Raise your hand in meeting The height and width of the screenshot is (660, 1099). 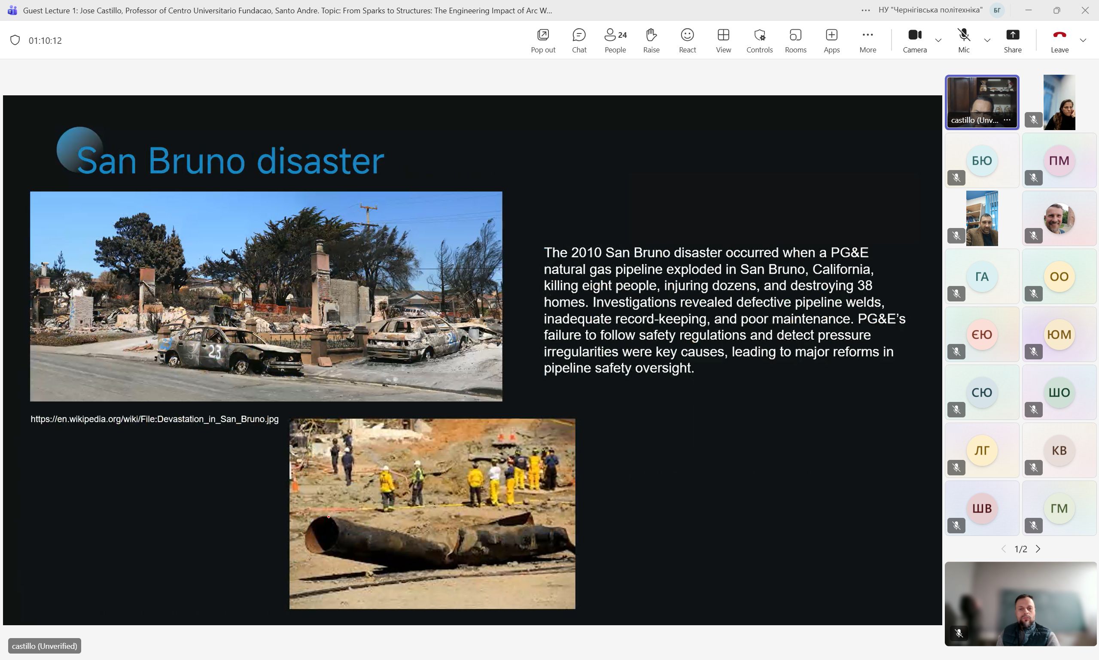[x=651, y=40]
